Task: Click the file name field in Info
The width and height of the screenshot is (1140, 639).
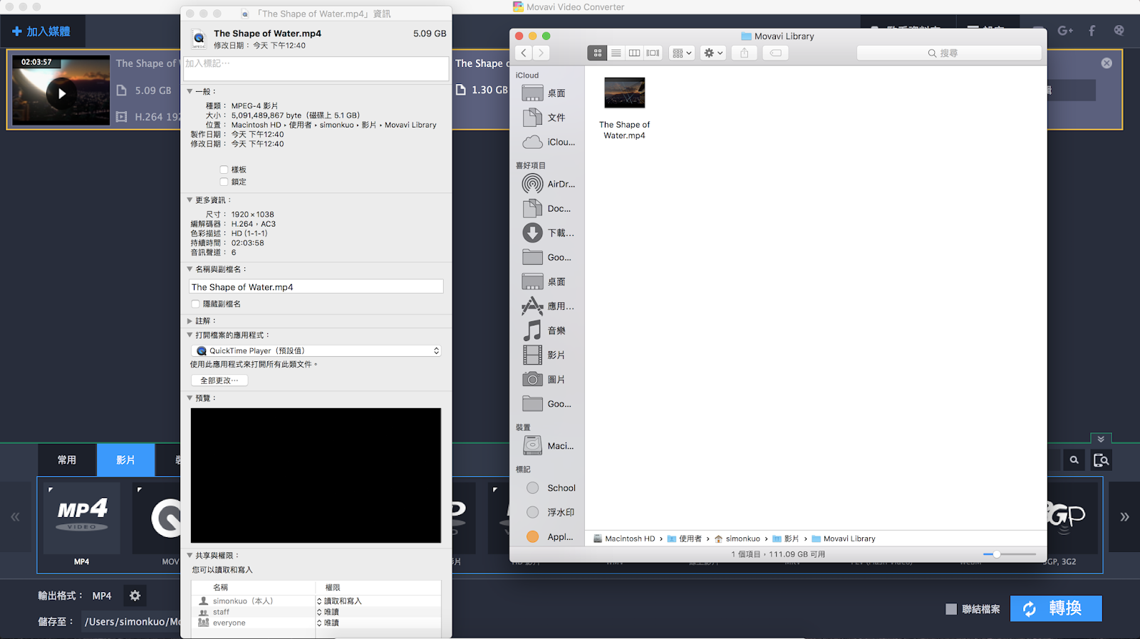Action: (x=316, y=287)
